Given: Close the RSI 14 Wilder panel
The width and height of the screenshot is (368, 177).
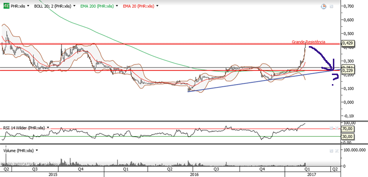Looking at the screenshot, I should [x=336, y=128].
